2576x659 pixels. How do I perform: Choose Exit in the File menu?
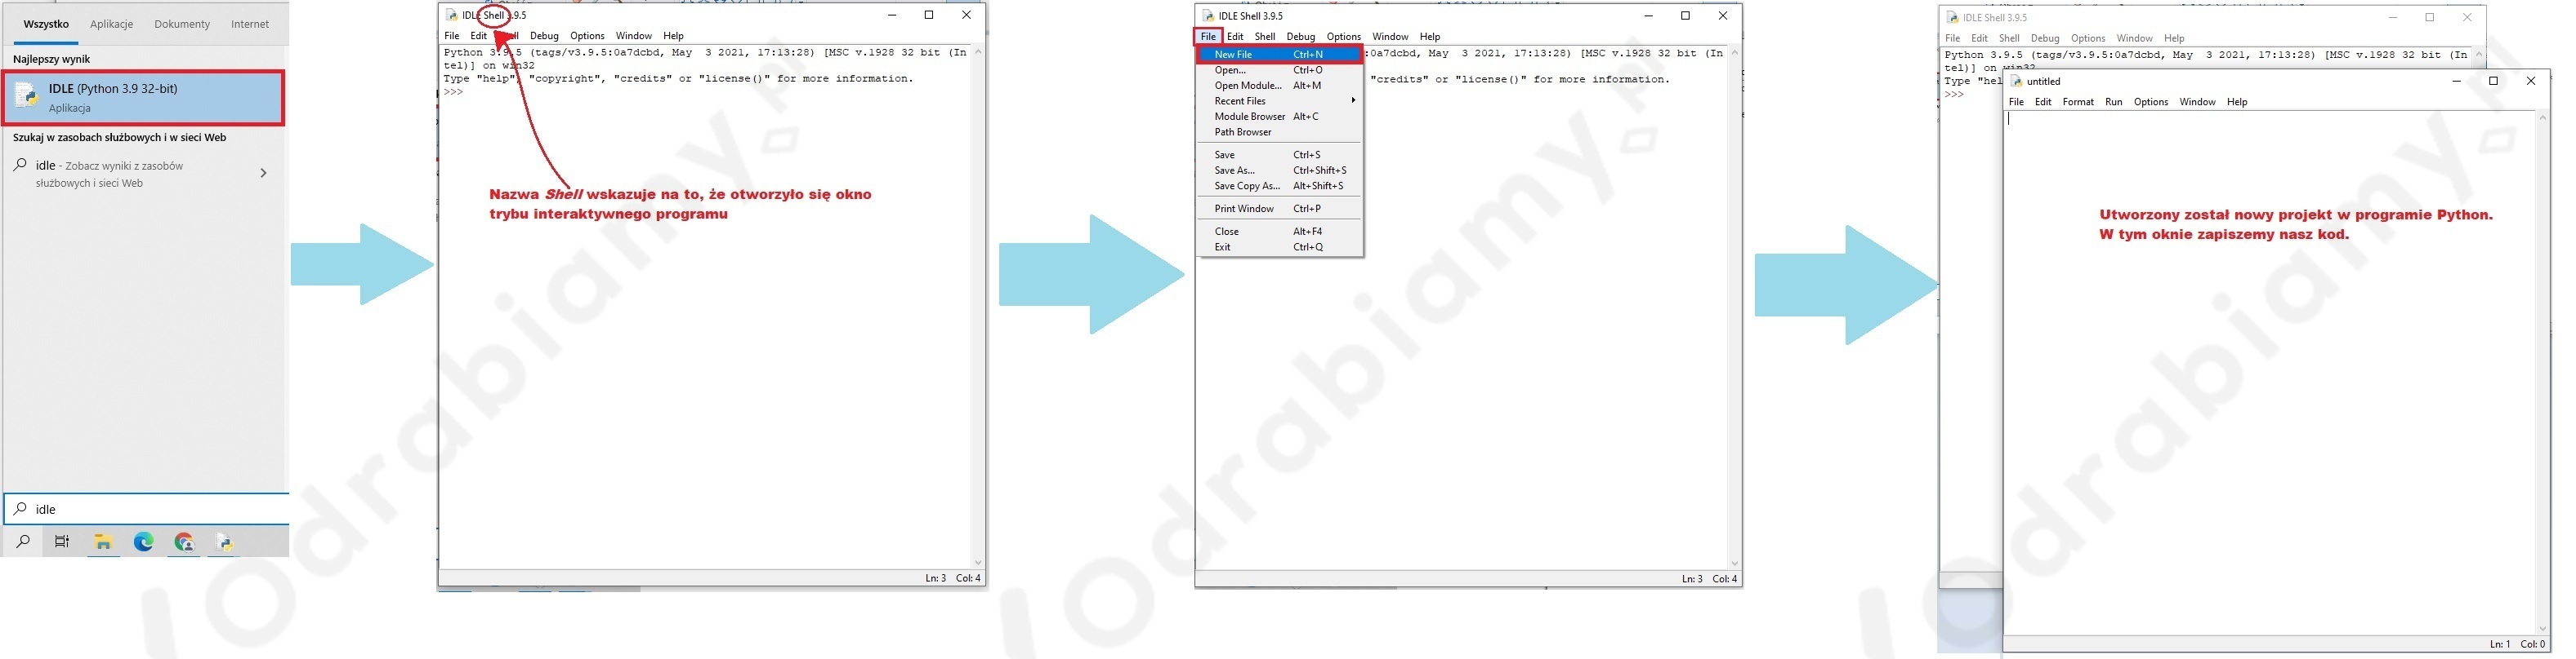coord(1222,248)
